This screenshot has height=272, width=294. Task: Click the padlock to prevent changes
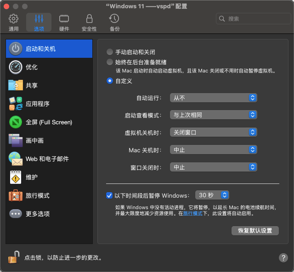coord(14,257)
